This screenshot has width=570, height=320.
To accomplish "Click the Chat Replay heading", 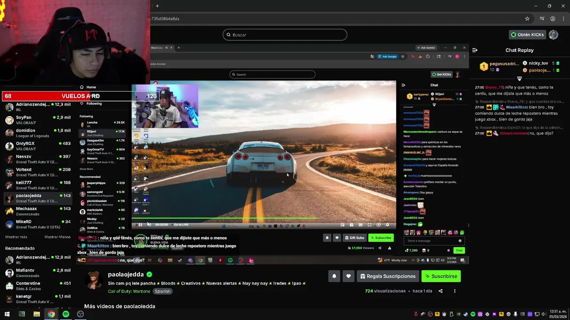I will pos(519,50).
